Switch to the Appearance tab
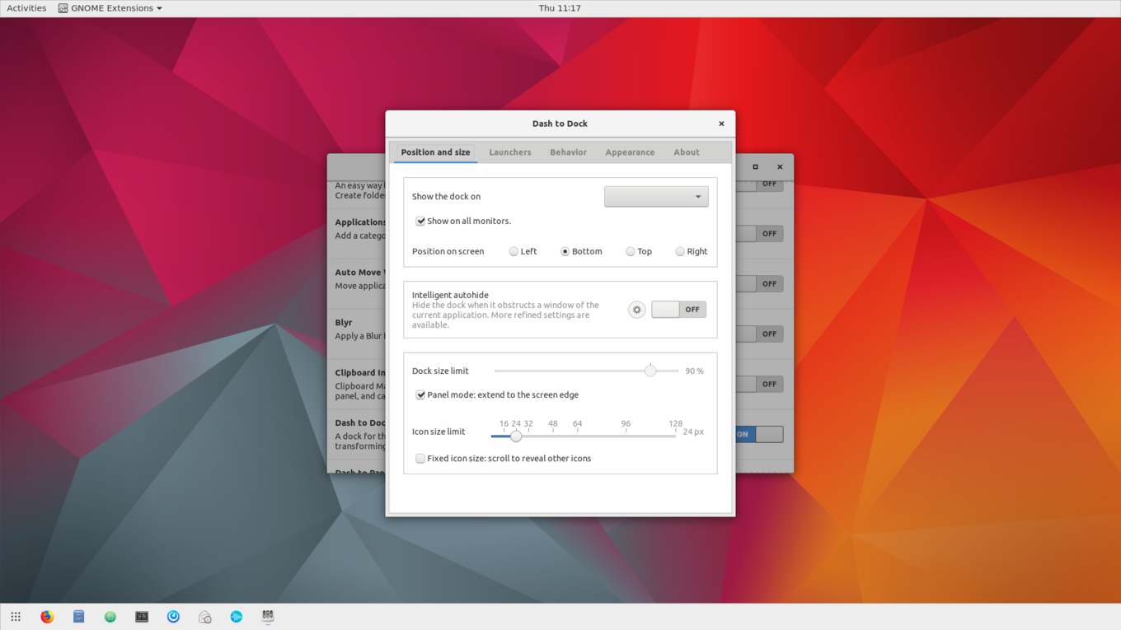Image resolution: width=1121 pixels, height=630 pixels. point(630,152)
